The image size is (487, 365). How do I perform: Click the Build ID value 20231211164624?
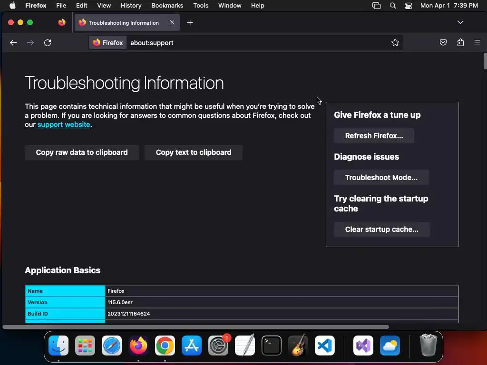click(x=128, y=314)
